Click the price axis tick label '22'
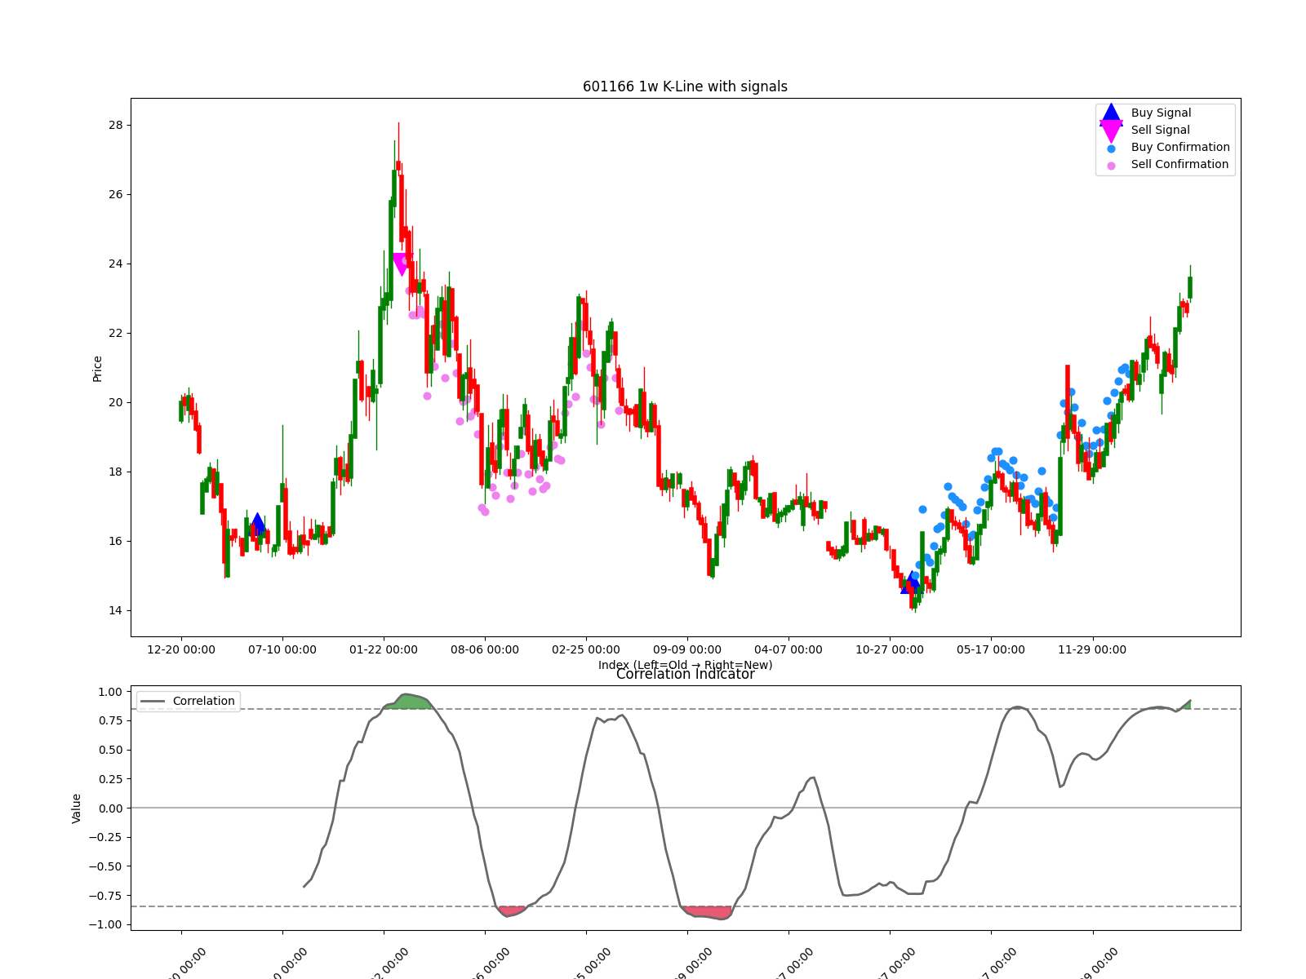This screenshot has height=979, width=1306. tap(115, 333)
